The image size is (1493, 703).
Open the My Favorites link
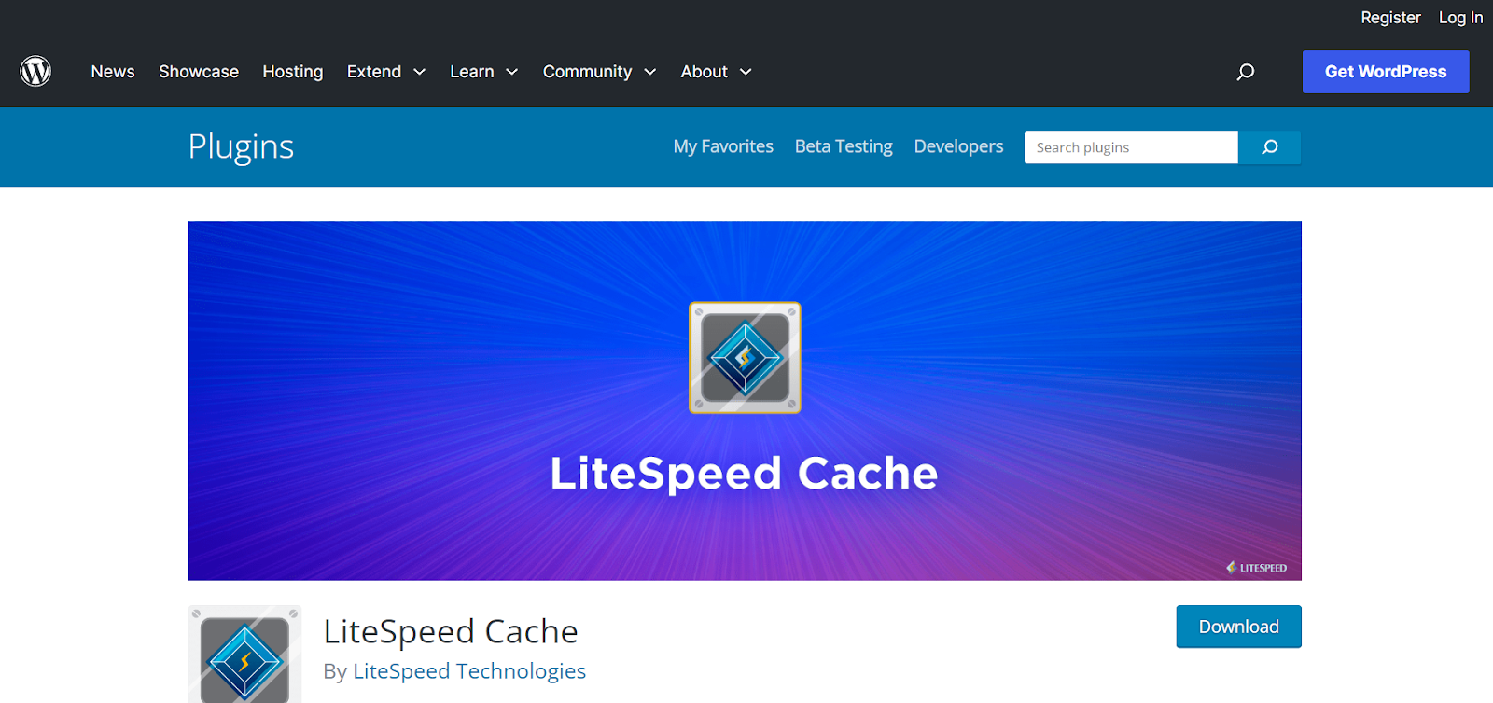[x=723, y=146]
